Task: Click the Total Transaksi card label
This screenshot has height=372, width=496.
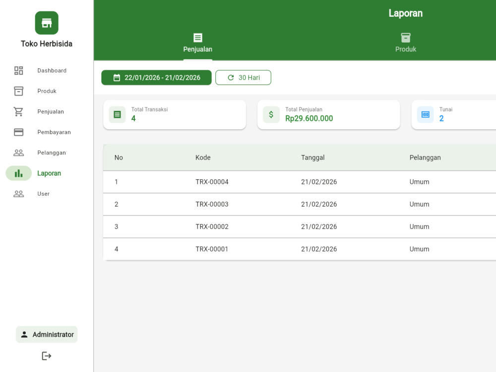Action: coord(150,109)
